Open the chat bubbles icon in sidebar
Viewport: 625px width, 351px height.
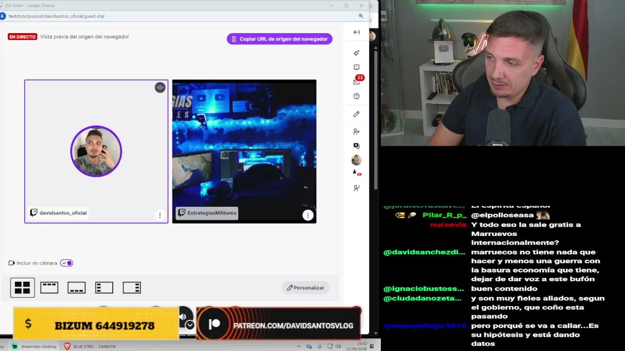click(356, 146)
